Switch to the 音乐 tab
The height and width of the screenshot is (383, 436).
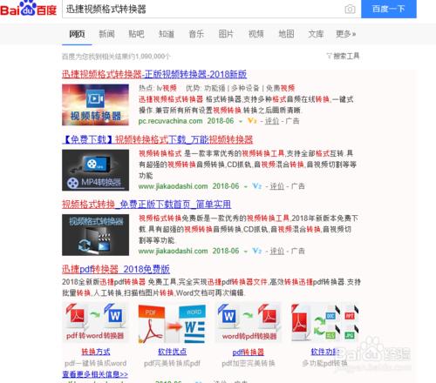196,34
